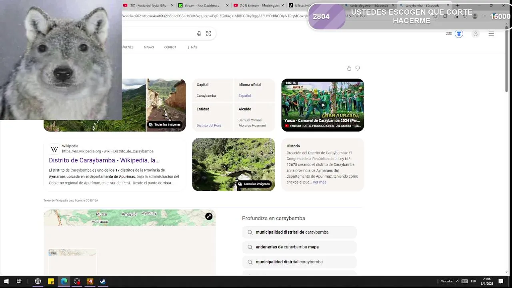Open the Wikipedia logo icon
Screen dimensions: 512x288
[54, 149]
